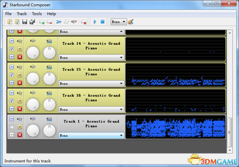Viewport: 239px width, 167px height.
Task: Open the Tools menu
Action: tap(37, 14)
